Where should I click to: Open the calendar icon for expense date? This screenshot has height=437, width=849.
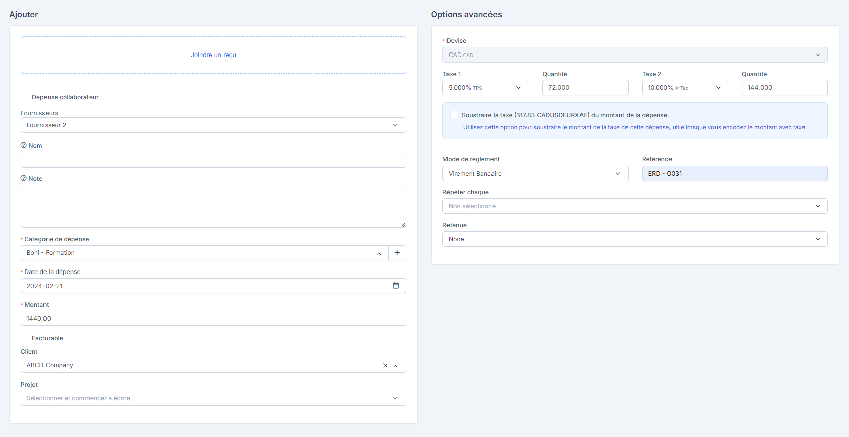pos(396,286)
